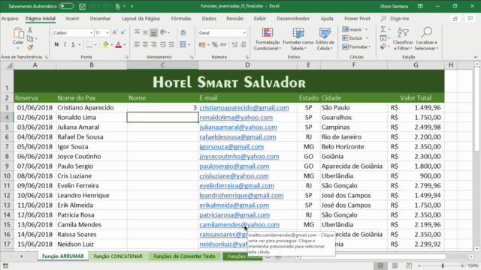
Task: Click the Wrap Text icon
Action: point(183,32)
